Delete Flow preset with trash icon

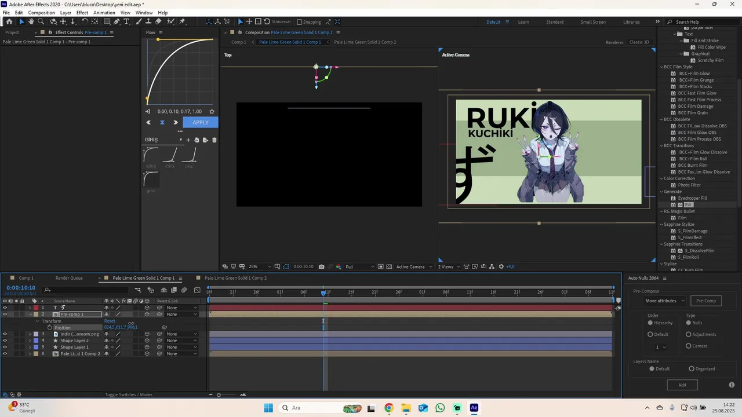(214, 140)
